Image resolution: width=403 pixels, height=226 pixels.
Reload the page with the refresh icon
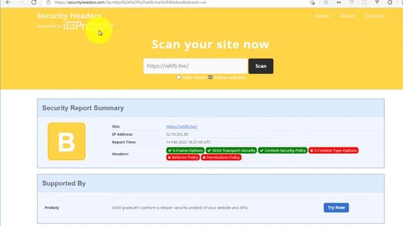click(x=33, y=3)
